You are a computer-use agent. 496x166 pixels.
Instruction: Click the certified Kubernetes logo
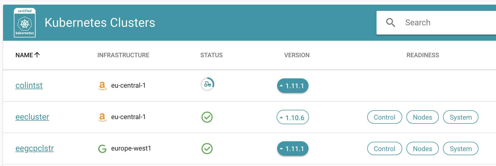24,23
